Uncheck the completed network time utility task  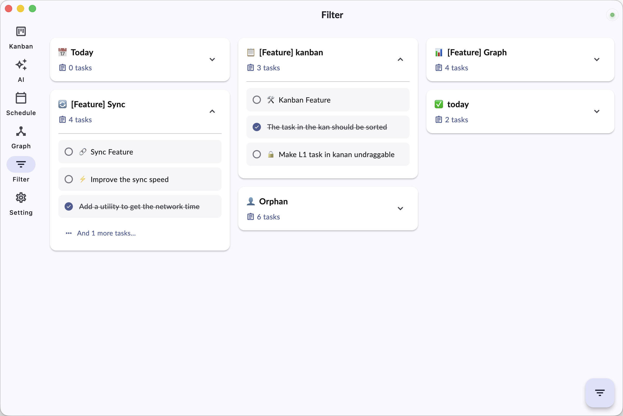(69, 206)
